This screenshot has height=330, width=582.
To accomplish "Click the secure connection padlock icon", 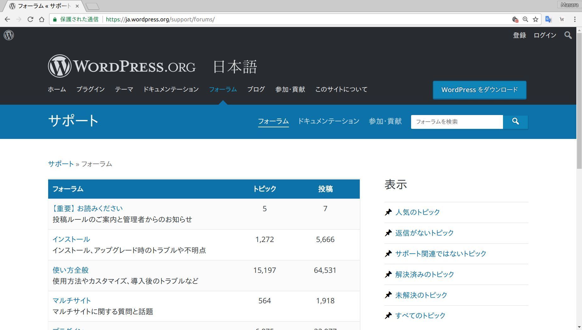I will coord(55,19).
